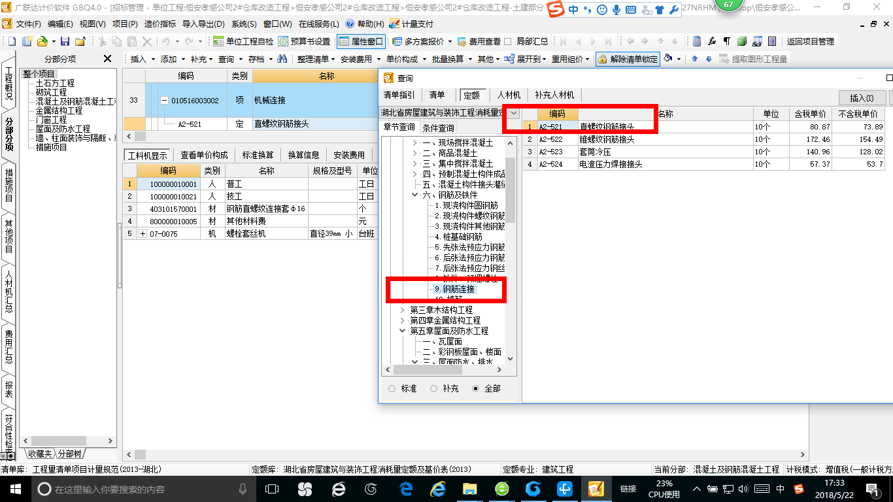Image resolution: width=893 pixels, height=502 pixels.
Task: Click the blue Move Up arrow icon
Action: (695, 59)
